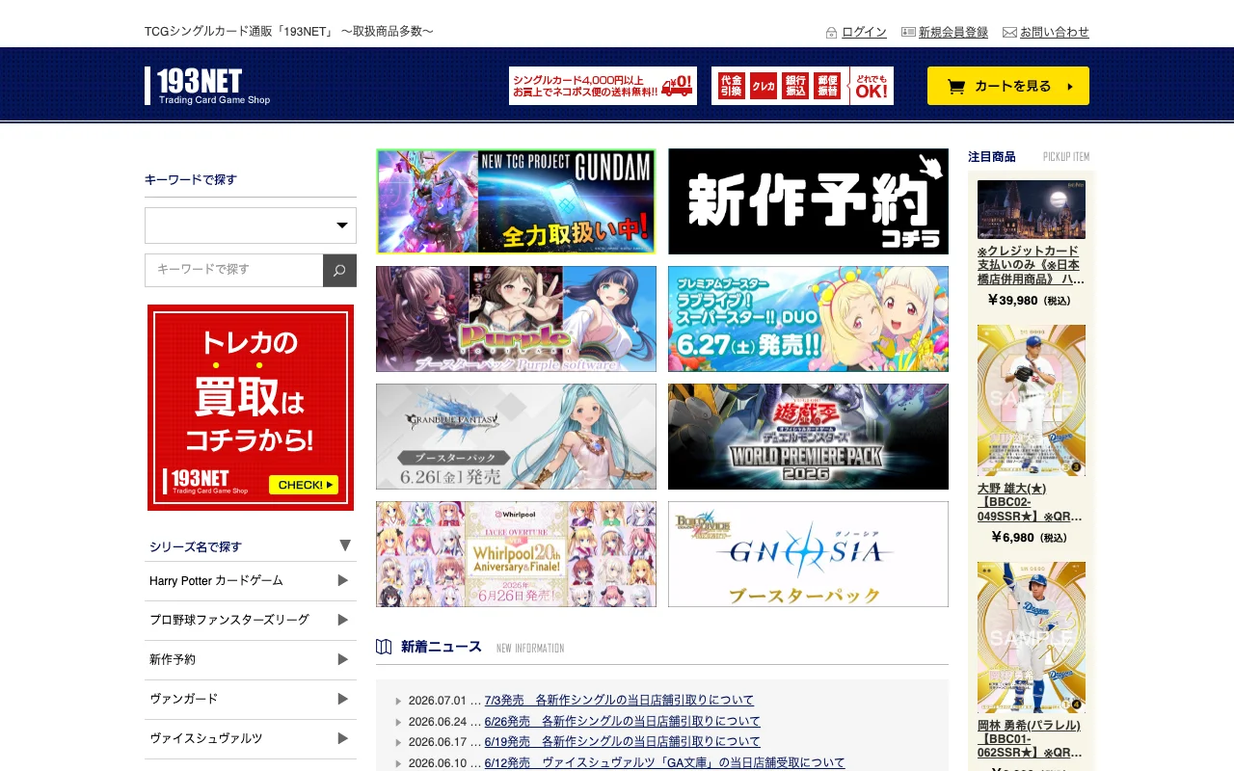Expand the ヴァンガード sidebar arrow

342,699
